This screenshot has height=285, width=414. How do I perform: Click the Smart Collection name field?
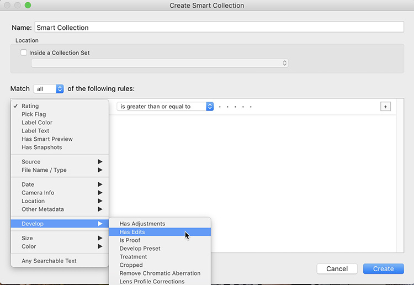(219, 27)
